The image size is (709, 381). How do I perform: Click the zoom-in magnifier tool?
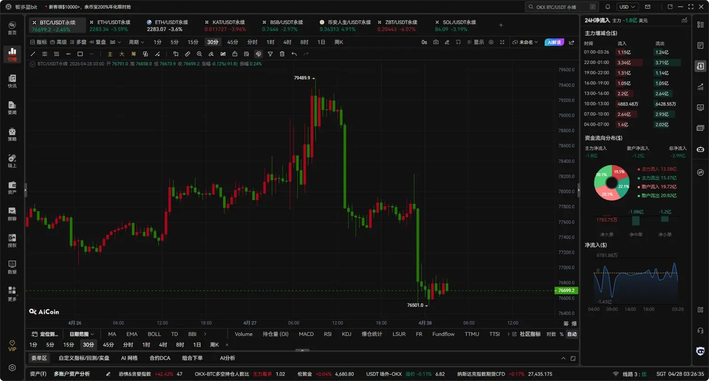(x=199, y=54)
